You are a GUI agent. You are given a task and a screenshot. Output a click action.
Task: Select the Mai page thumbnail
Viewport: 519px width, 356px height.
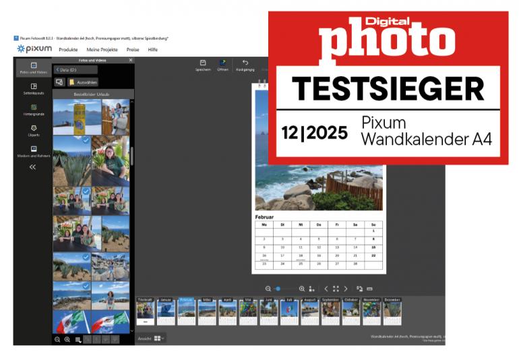248,311
